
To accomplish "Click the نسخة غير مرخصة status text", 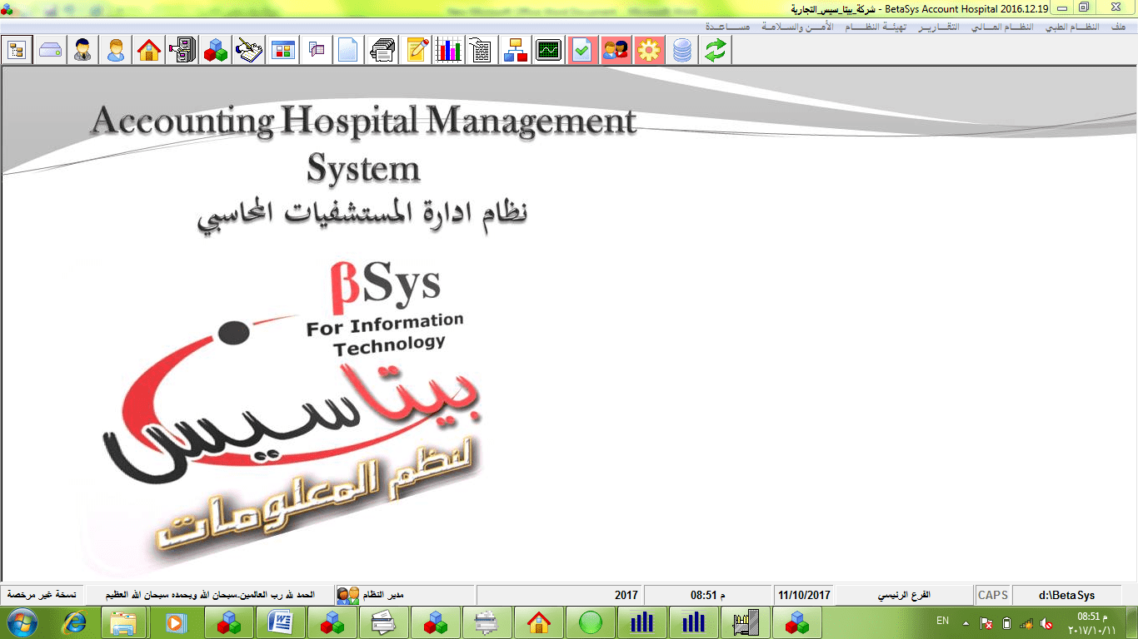I will pos(42,595).
